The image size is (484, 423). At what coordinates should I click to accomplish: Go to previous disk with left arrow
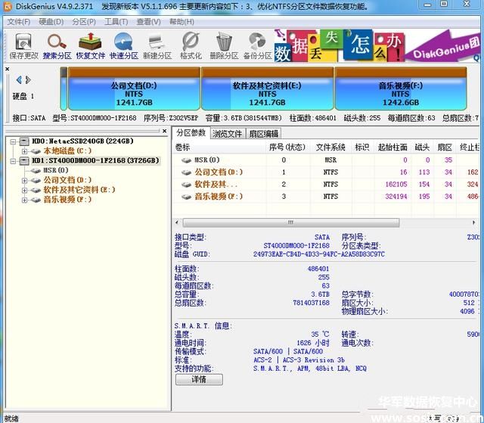[19, 79]
